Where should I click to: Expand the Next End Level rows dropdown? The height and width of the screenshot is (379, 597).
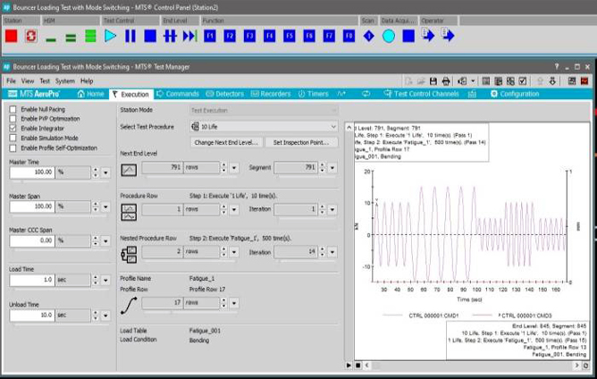coord(235,167)
